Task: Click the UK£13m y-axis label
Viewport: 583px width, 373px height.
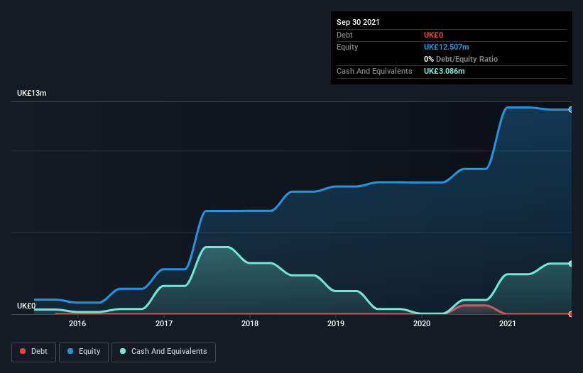Action: click(x=32, y=93)
